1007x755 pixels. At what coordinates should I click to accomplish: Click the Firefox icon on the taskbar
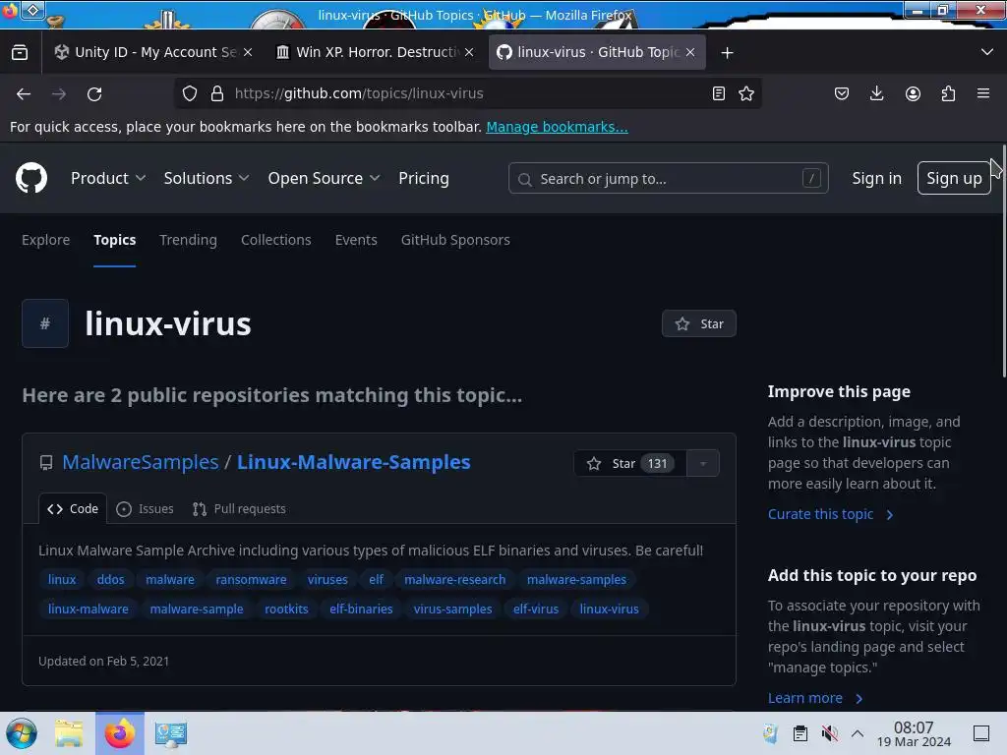119,733
